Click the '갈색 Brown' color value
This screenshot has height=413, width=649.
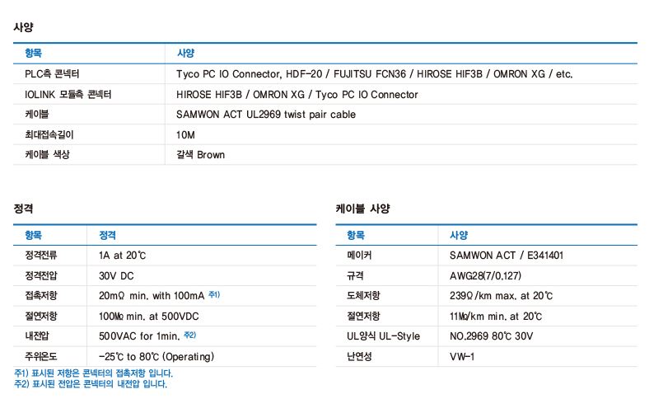tap(201, 155)
